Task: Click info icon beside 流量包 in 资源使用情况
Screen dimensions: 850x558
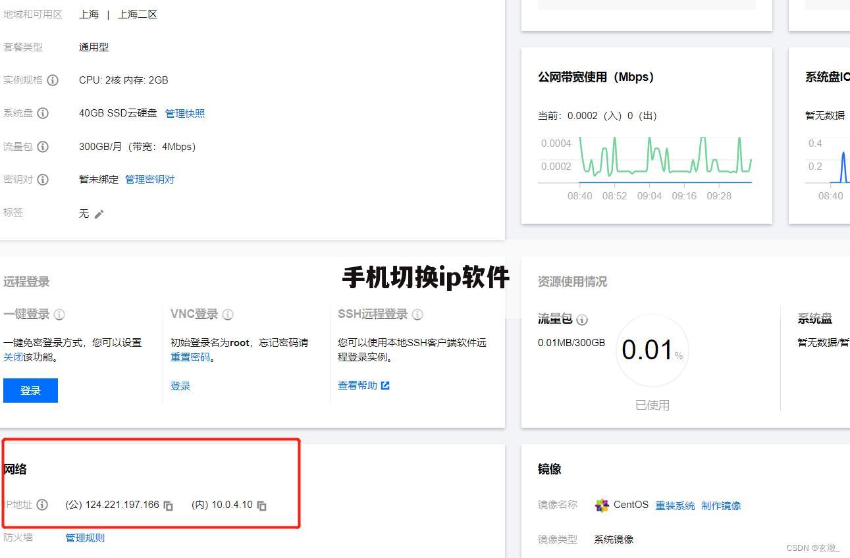Action: [x=582, y=320]
